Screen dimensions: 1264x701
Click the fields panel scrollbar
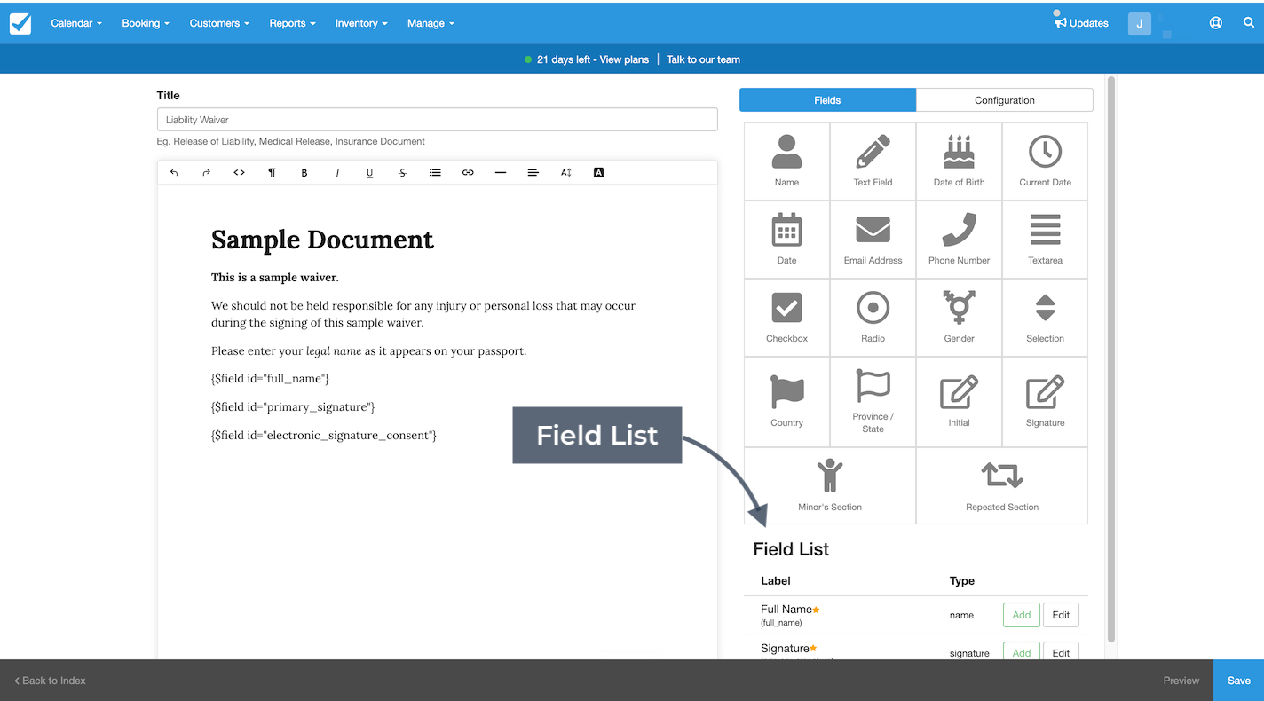tap(1111, 359)
